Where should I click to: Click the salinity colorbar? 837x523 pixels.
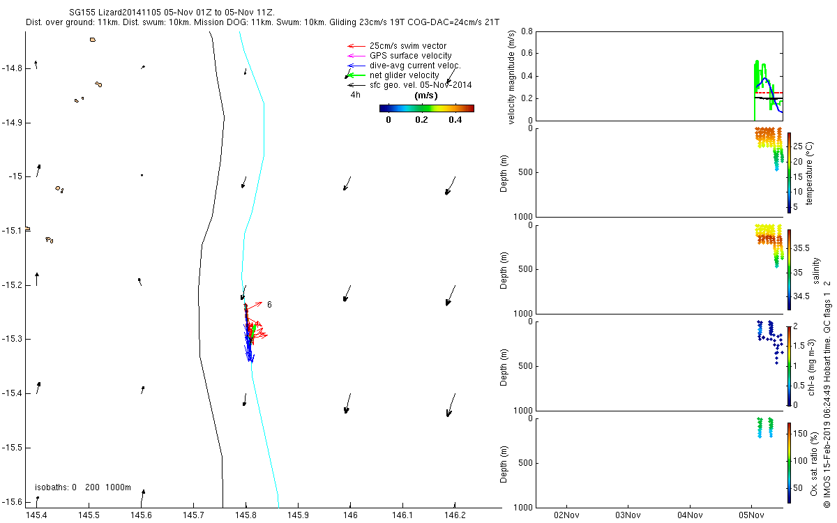click(x=788, y=269)
